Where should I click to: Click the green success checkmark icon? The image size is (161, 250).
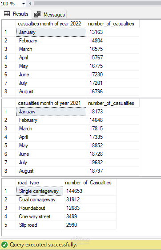pos(4,245)
